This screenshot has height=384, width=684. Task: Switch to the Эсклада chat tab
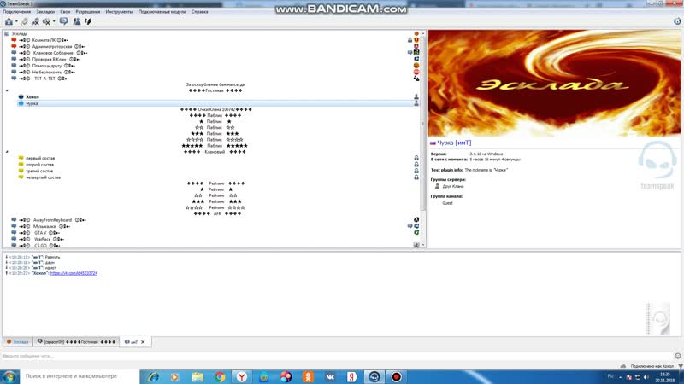click(x=17, y=342)
